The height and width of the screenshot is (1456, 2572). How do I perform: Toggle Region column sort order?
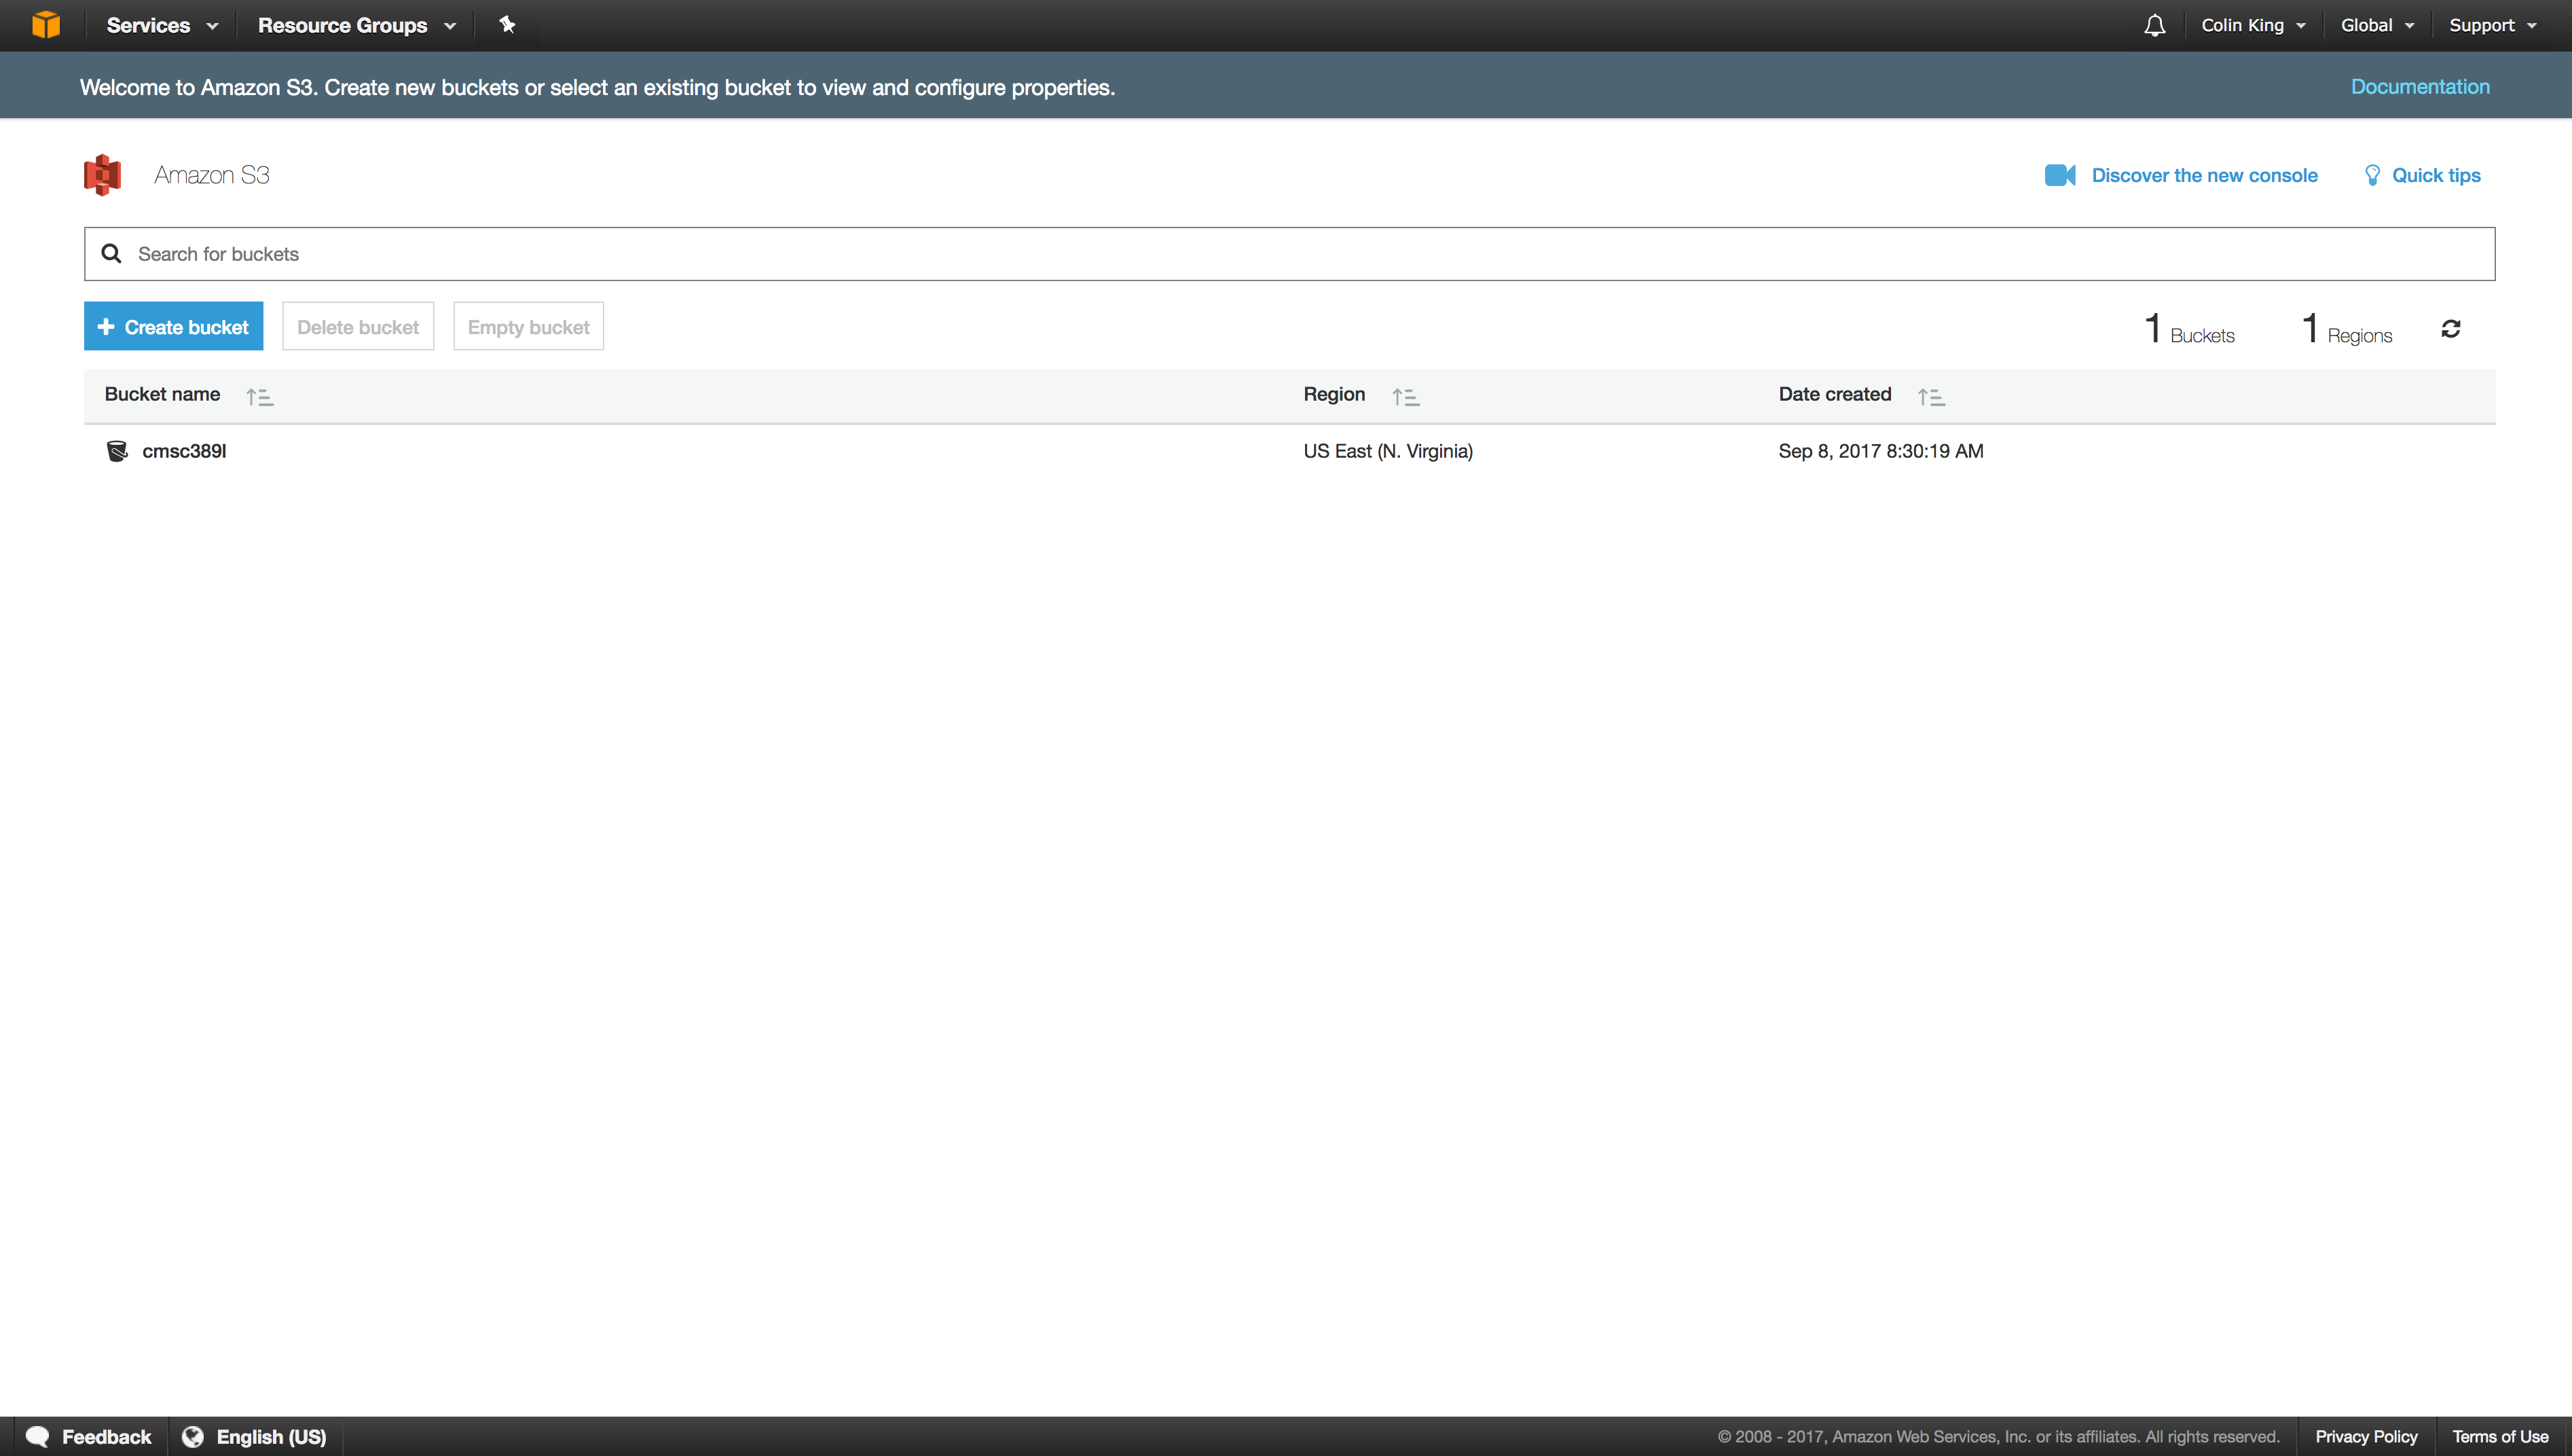pyautogui.click(x=1406, y=397)
